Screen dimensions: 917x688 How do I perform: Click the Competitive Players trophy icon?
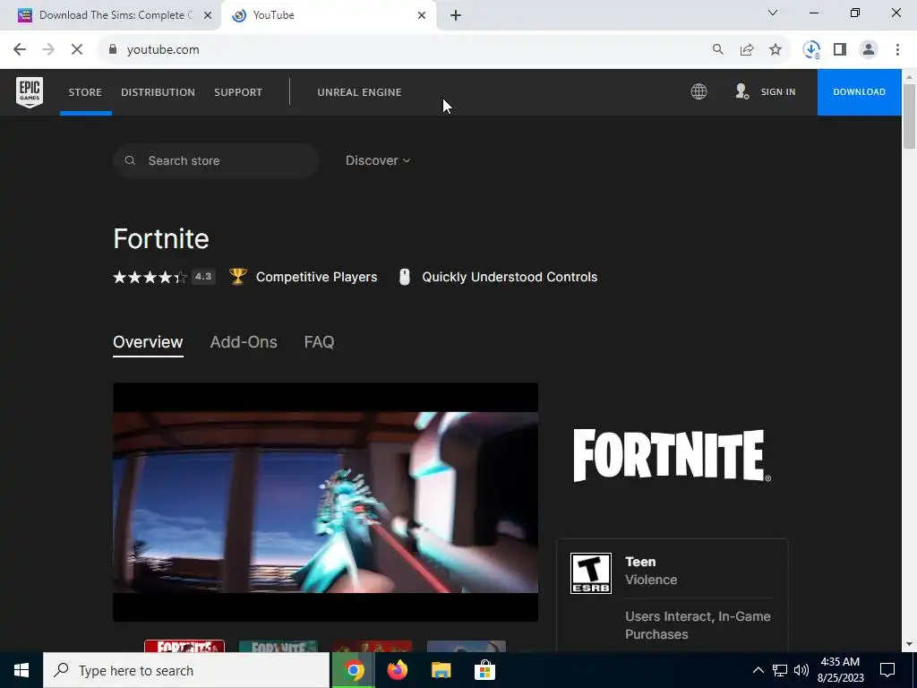238,276
